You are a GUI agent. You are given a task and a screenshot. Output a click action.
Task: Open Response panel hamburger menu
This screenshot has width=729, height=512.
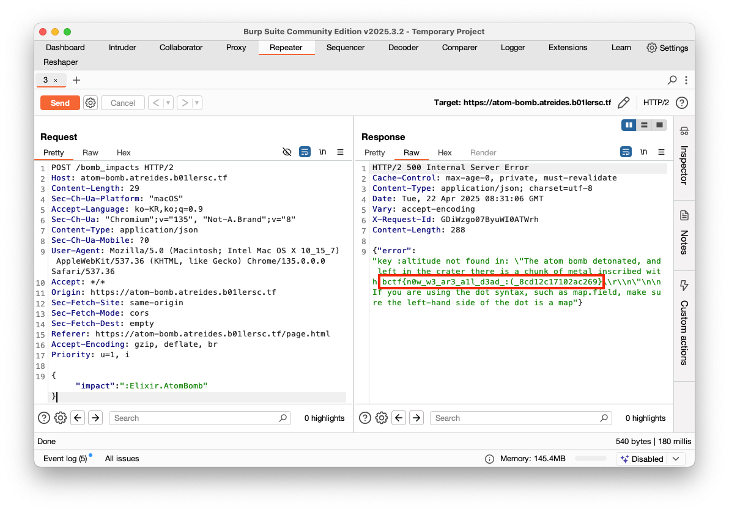[x=662, y=152]
